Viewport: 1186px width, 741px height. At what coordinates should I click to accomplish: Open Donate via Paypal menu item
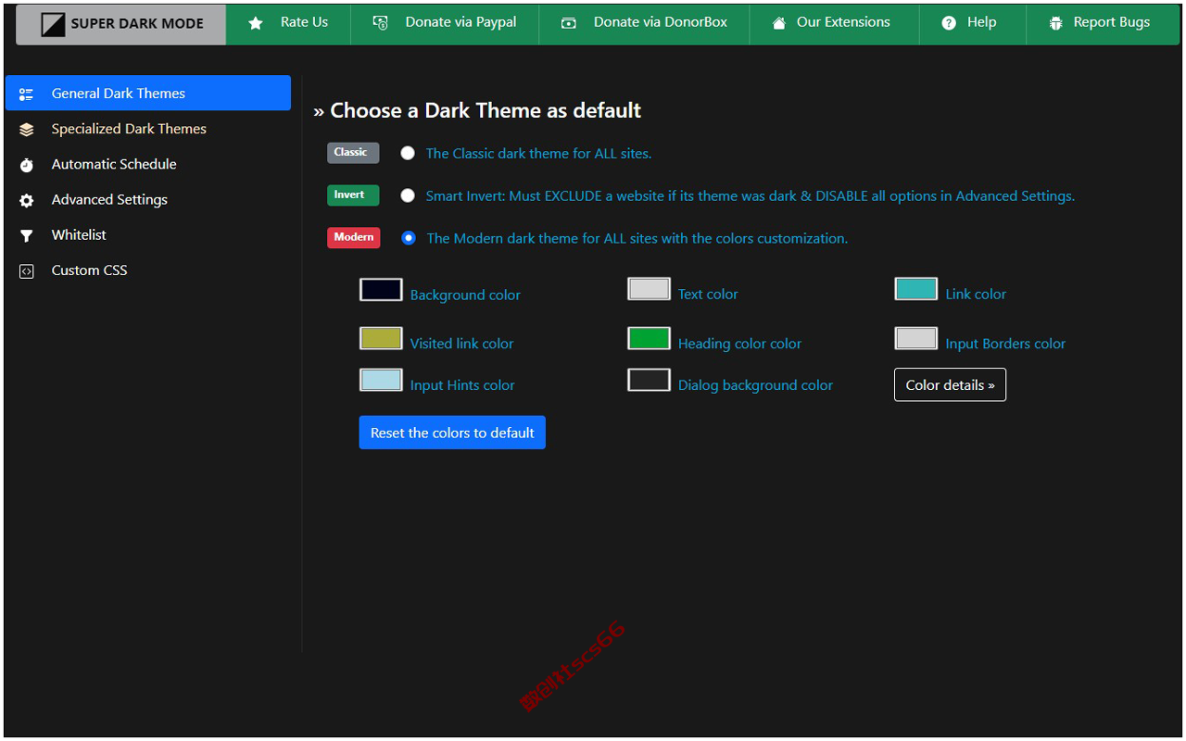pyautogui.click(x=445, y=23)
